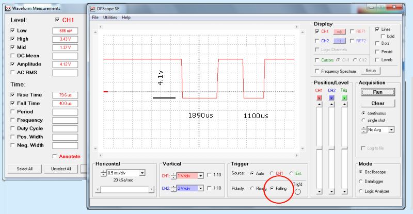The width and height of the screenshot is (413, 214).
Task: Enable Frequency measurement checkbox
Action: [x=12, y=120]
